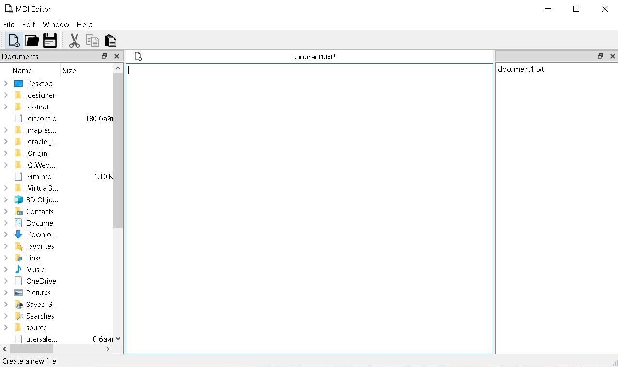
Task: Click the New file toolbar icon
Action: click(14, 41)
